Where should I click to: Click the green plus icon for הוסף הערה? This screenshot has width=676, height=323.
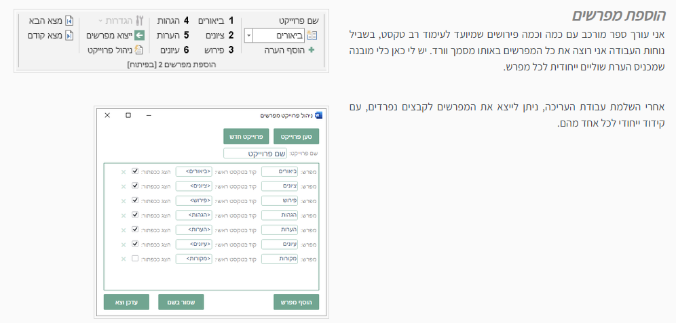click(x=312, y=50)
